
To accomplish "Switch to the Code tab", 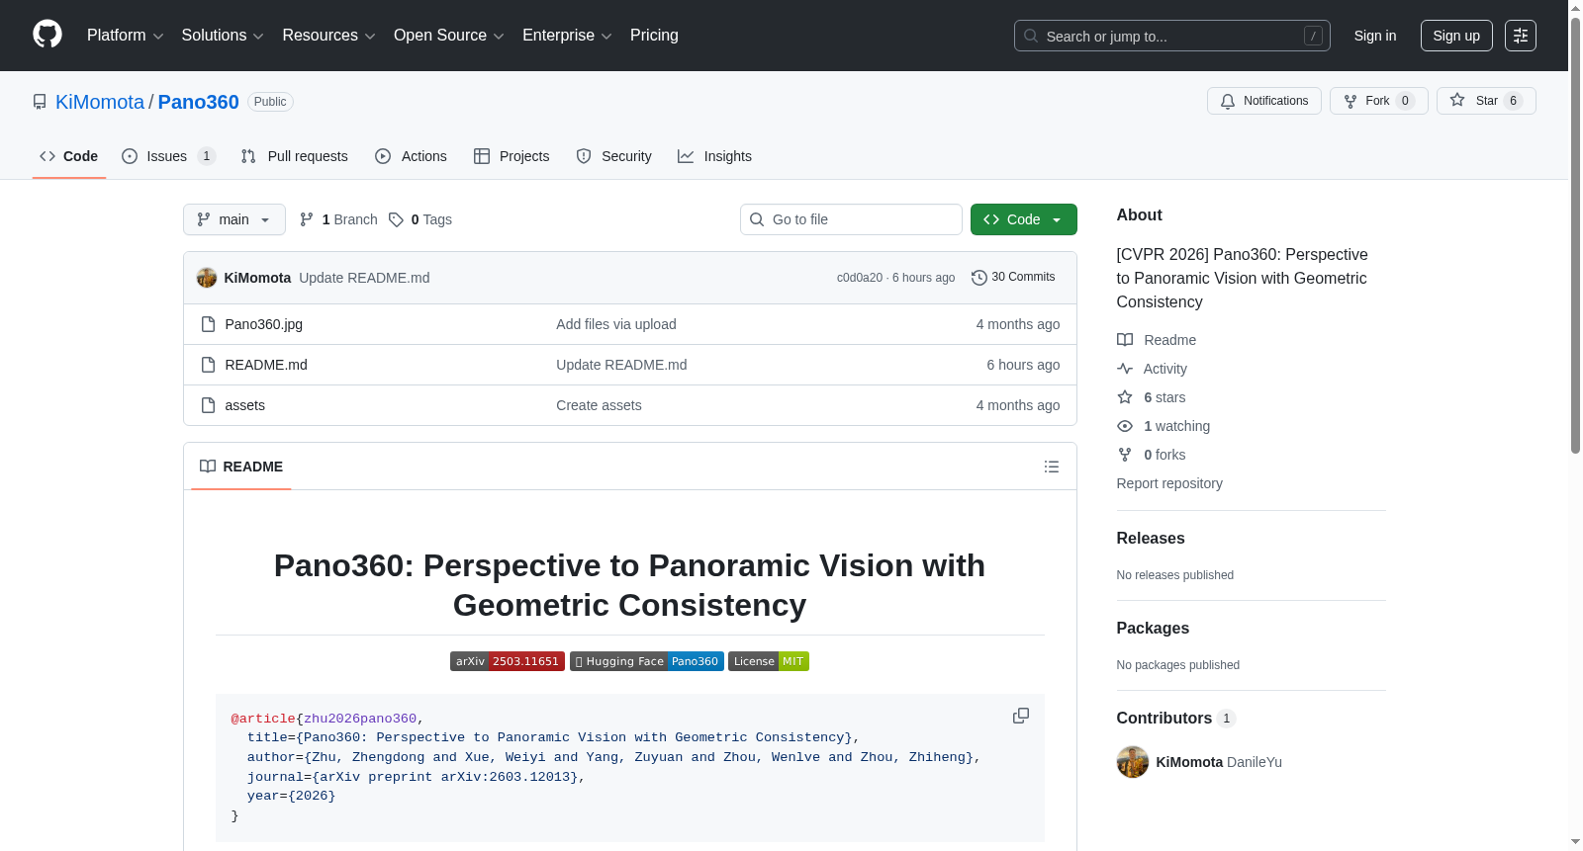I will 69,156.
